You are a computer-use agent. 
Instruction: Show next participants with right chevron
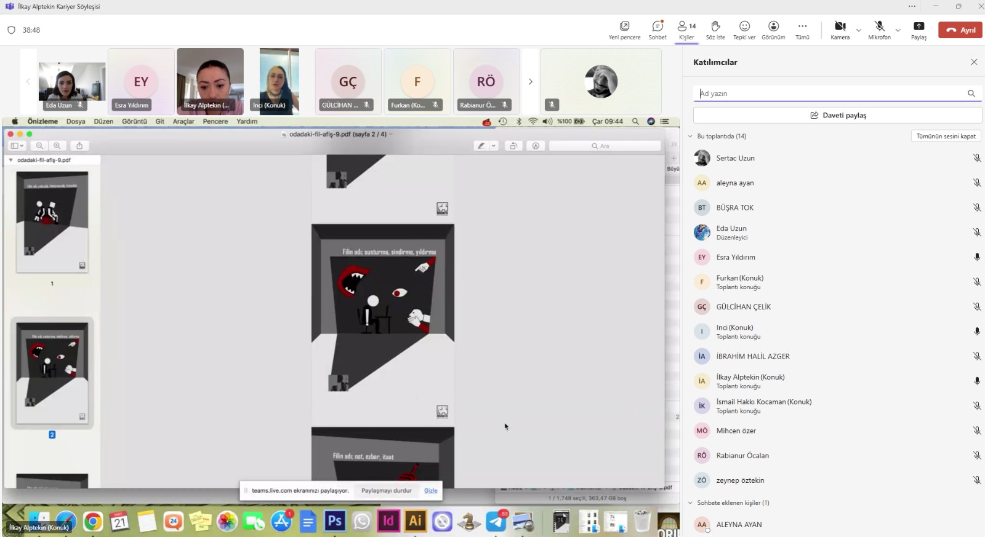coord(530,81)
